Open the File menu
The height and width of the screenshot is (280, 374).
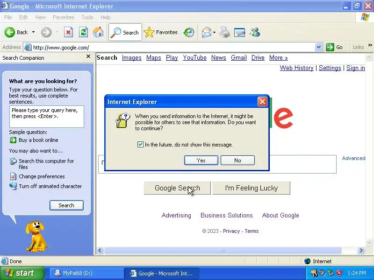[x=8, y=17]
